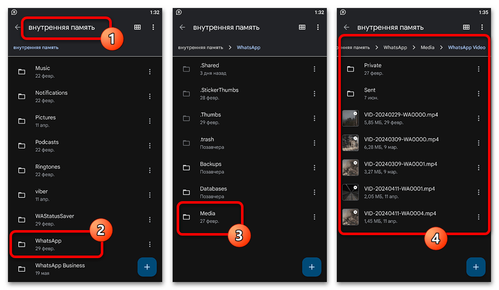This screenshot has height=290, width=499.
Task: Open options for .StickerThumbs folder
Action: [x=314, y=94]
